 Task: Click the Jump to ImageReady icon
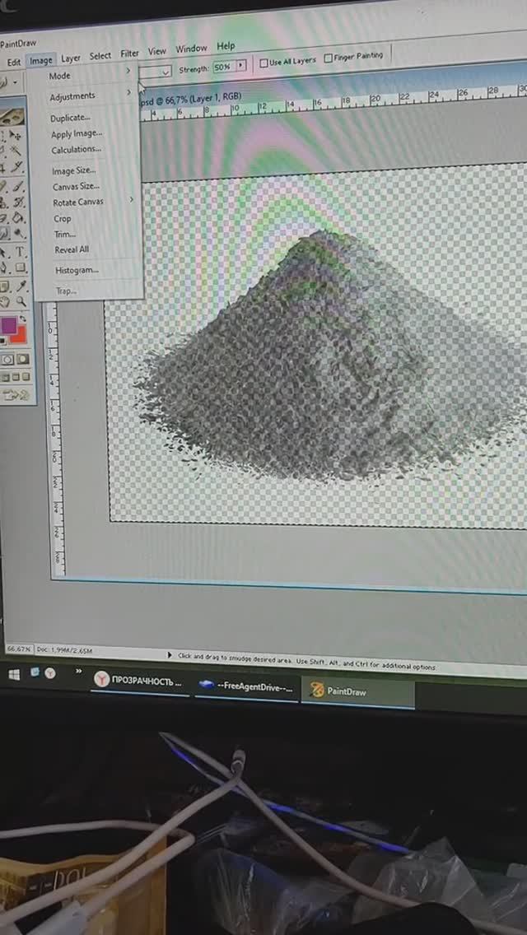16,396
